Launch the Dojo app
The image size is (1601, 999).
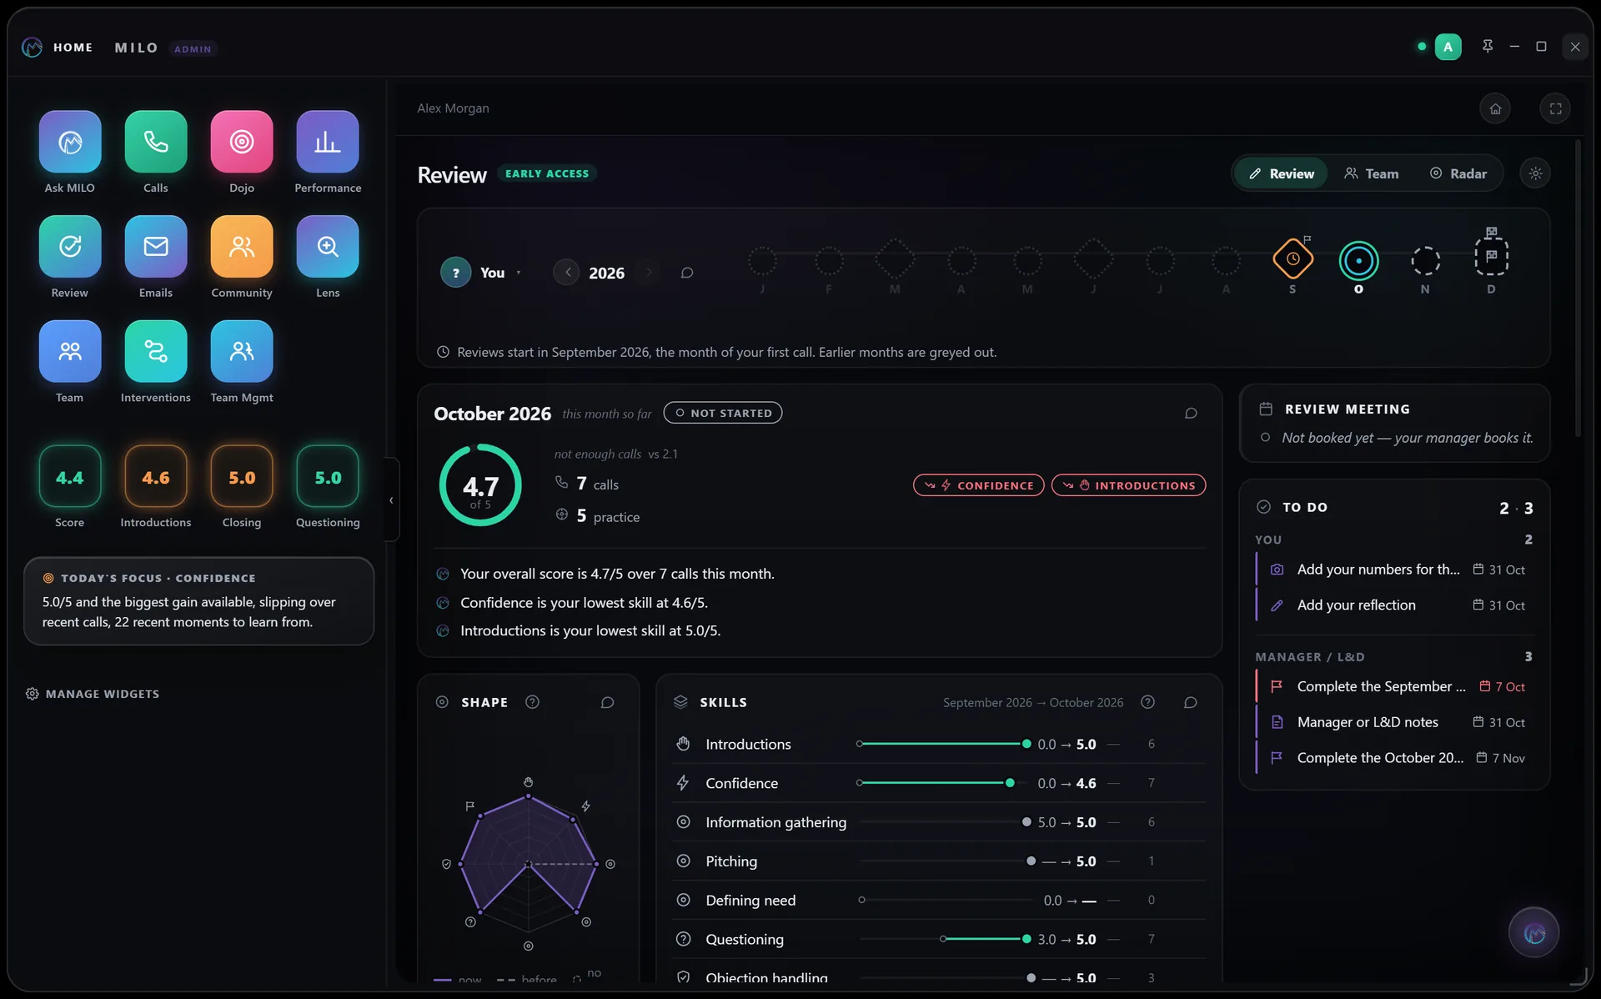point(242,142)
